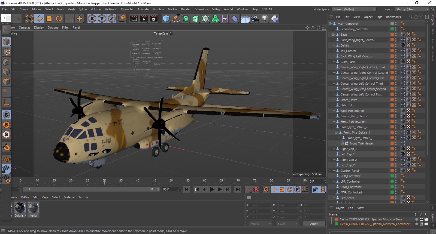Open Layout Startup dropdown
Image resolution: width=436 pixels, height=234 pixels.
tap(412, 9)
